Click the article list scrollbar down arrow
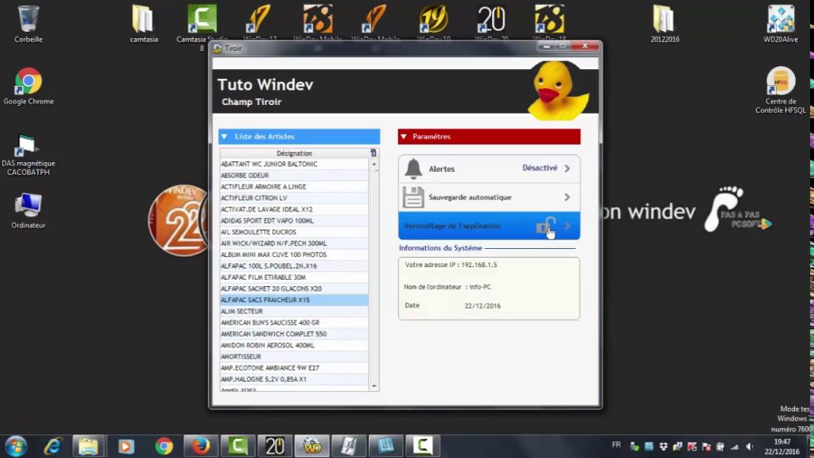This screenshot has width=814, height=458. (374, 386)
